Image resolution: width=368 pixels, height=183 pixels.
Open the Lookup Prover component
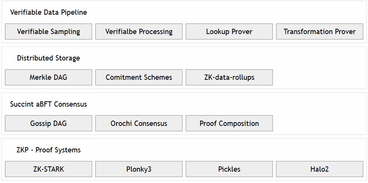[x=229, y=32]
